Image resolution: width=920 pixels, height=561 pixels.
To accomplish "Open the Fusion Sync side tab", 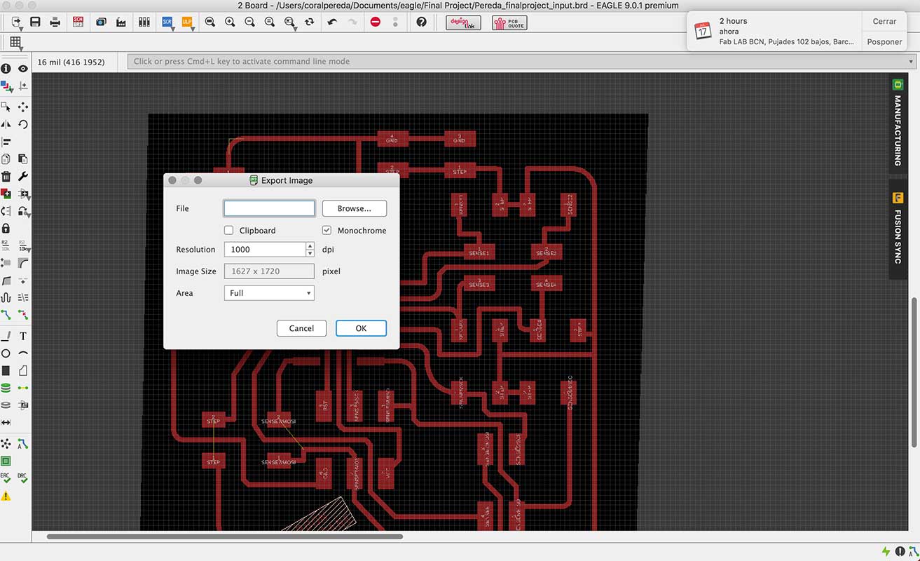I will [x=898, y=228].
